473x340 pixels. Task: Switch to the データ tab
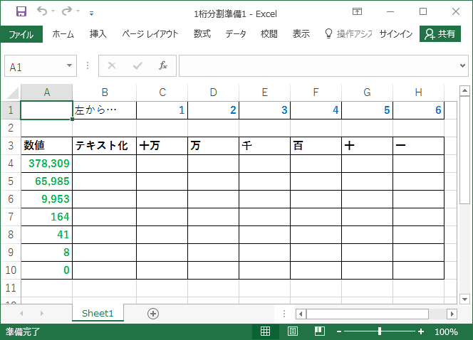[x=236, y=33]
